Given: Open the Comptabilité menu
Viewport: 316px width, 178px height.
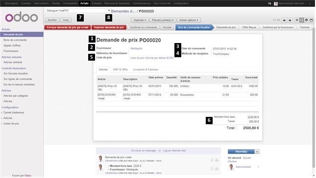Looking at the screenshot, I should [70, 3].
